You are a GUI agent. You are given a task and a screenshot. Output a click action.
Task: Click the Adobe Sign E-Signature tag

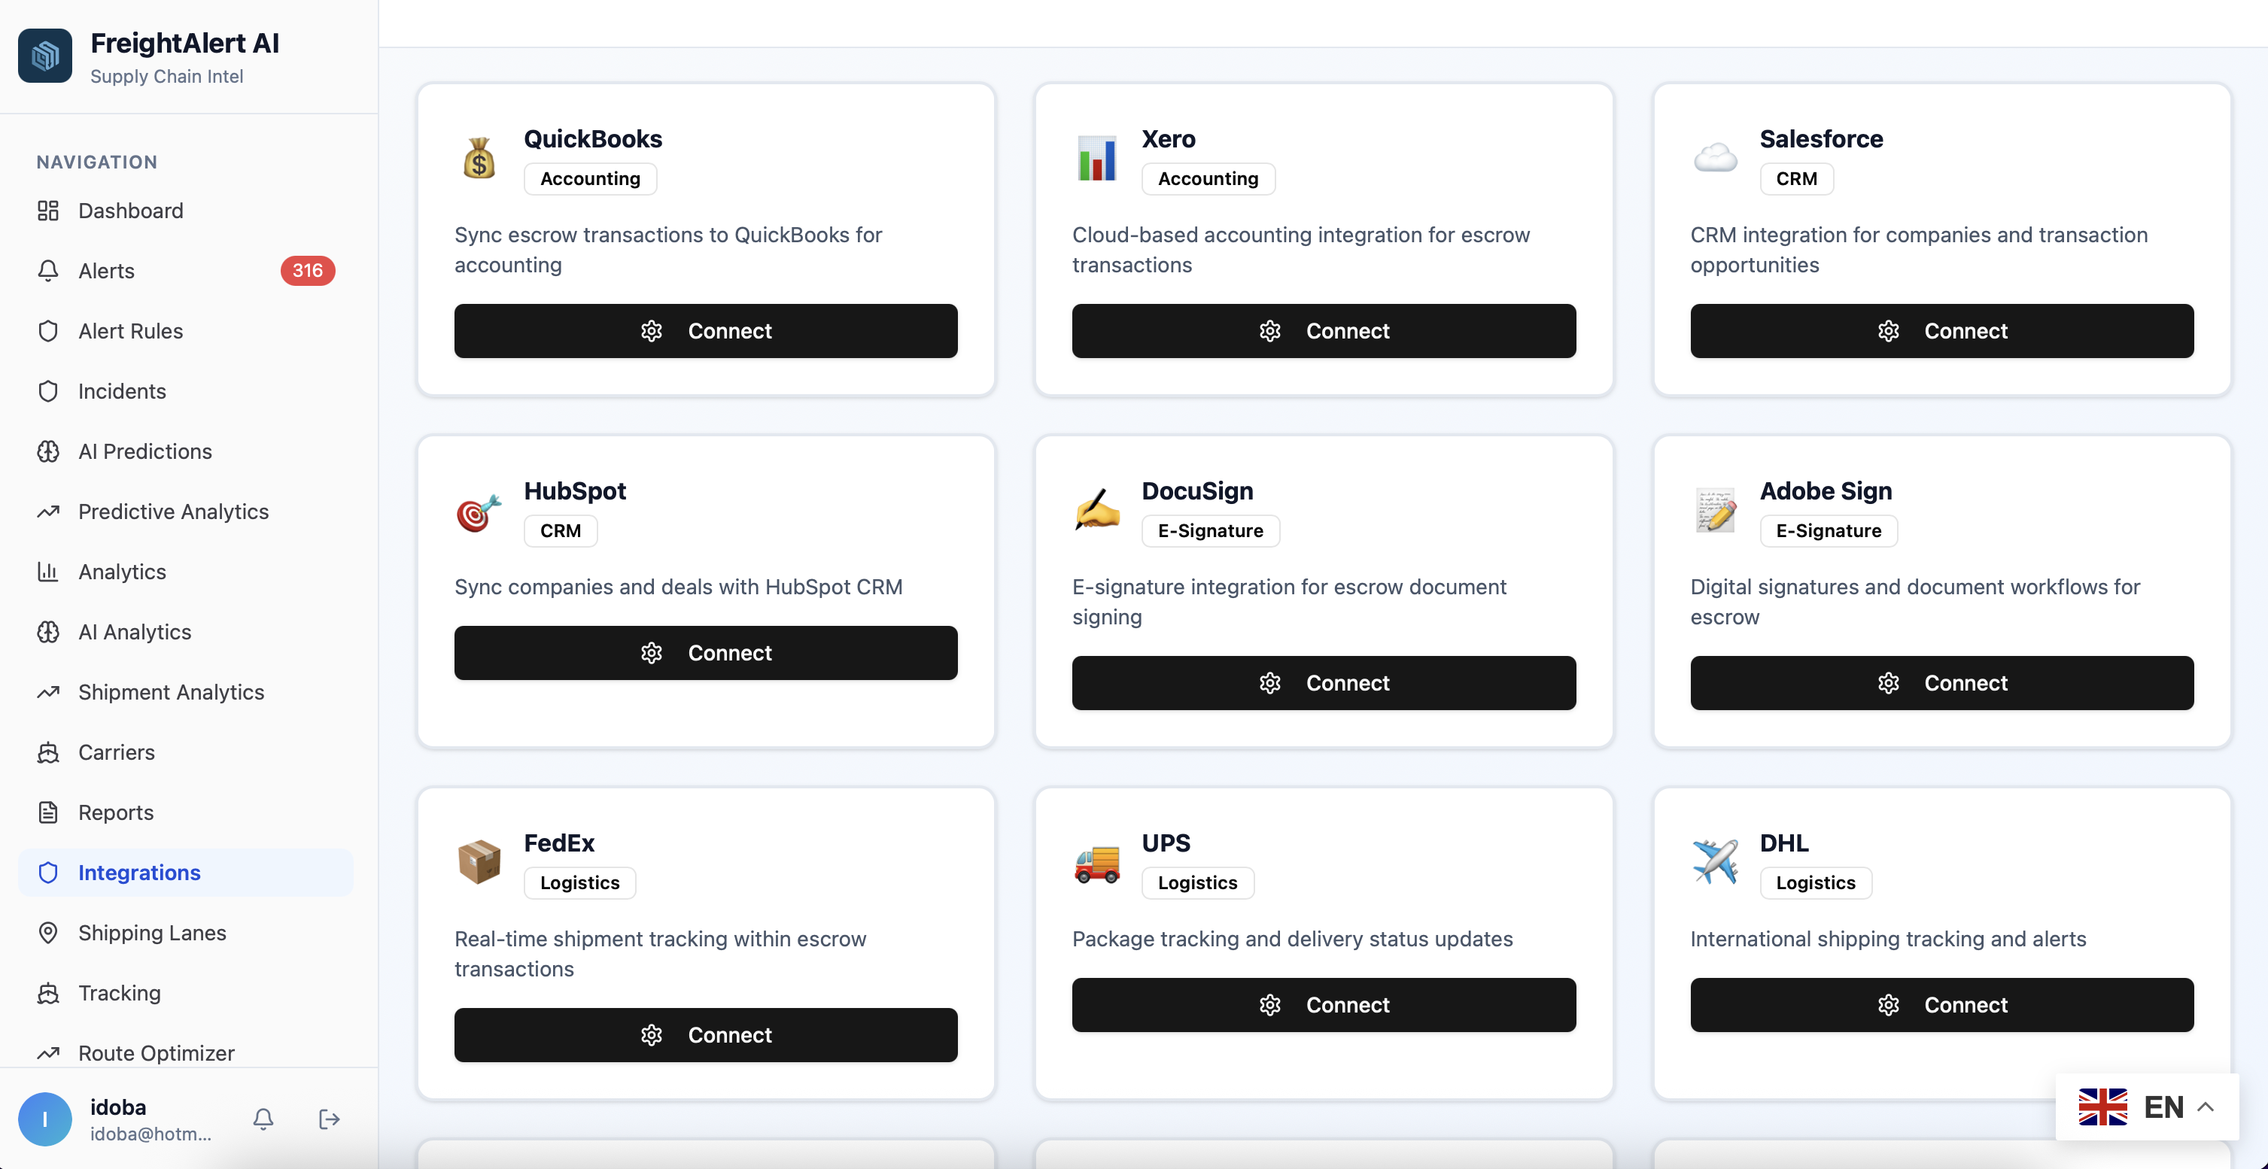[x=1828, y=531]
